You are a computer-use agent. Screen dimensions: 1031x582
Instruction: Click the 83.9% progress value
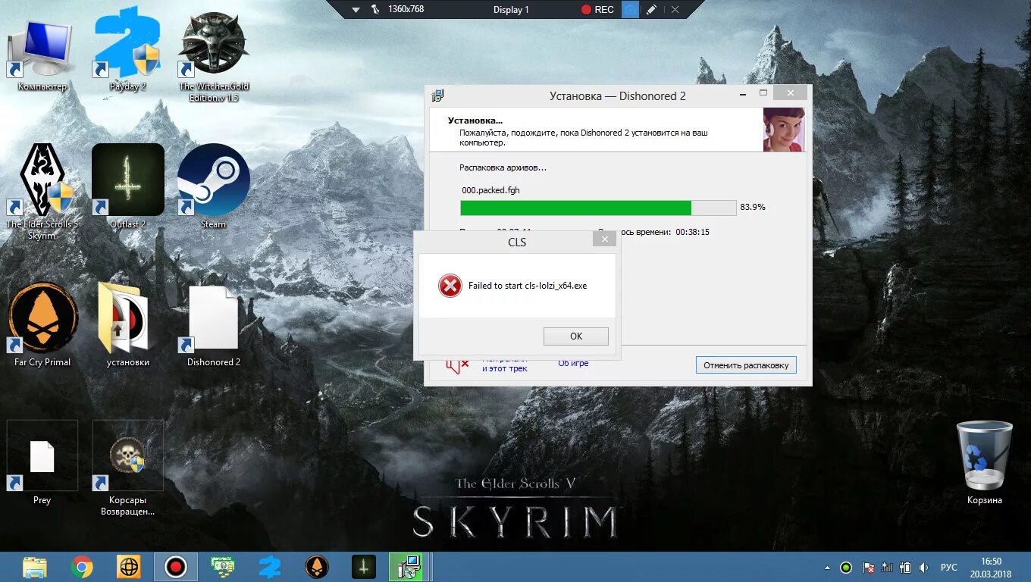pyautogui.click(x=753, y=207)
